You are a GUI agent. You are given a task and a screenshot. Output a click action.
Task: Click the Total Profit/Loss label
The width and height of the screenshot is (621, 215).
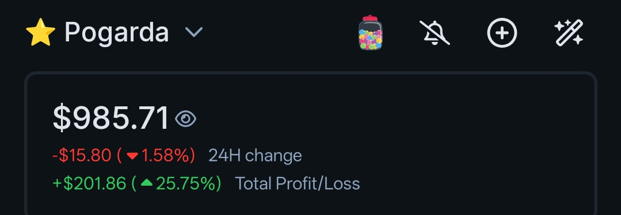pyautogui.click(x=298, y=184)
